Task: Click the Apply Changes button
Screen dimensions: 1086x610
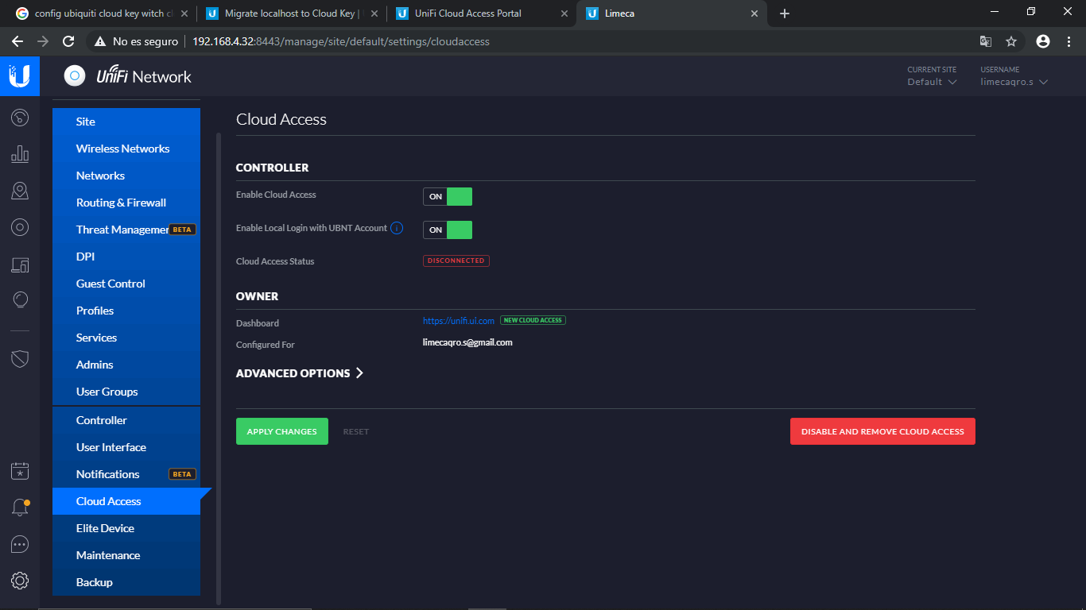Action: point(281,431)
